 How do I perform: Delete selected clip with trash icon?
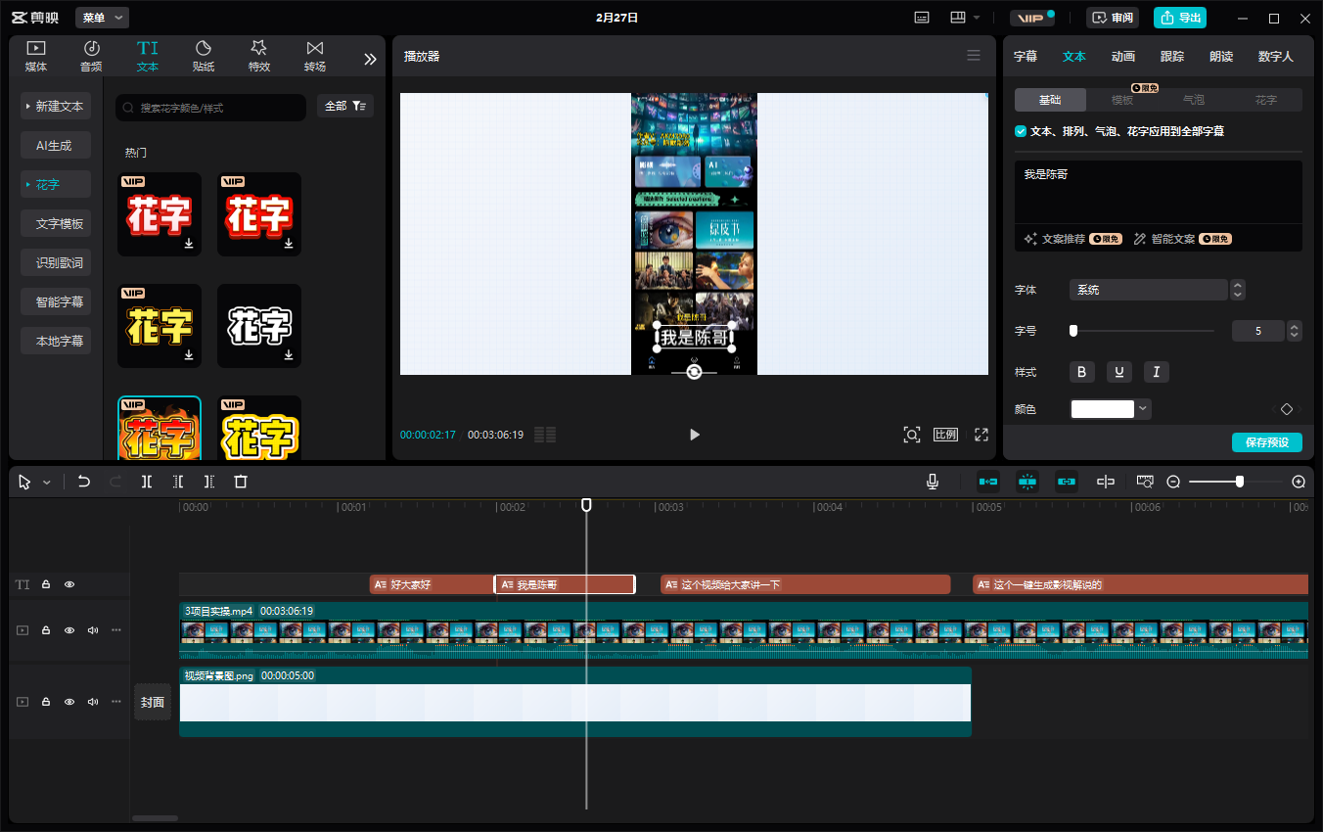[x=241, y=482]
